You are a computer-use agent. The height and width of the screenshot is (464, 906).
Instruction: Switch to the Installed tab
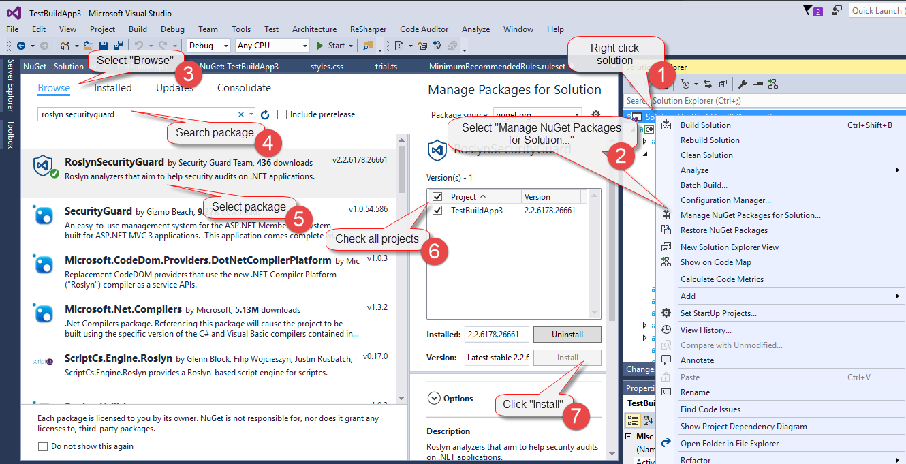112,88
